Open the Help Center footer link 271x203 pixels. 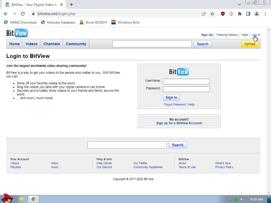pos(104,163)
